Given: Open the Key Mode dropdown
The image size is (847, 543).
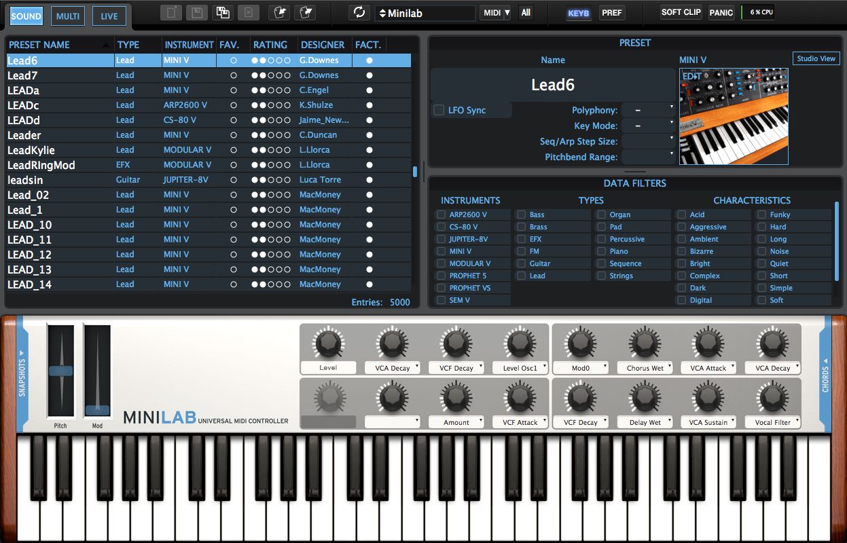Looking at the screenshot, I should pos(649,126).
